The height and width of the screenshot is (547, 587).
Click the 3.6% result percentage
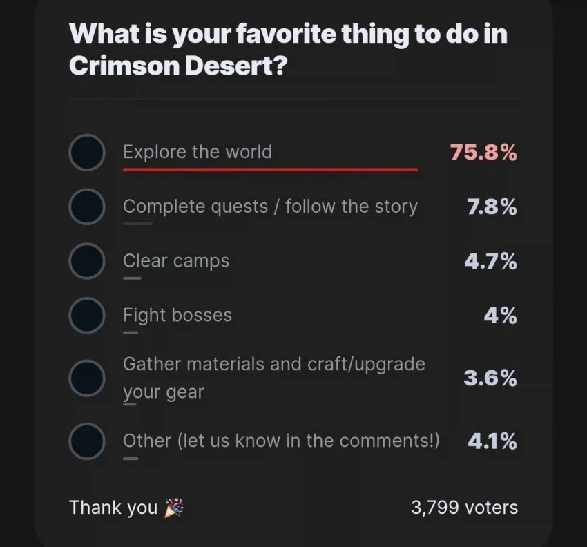(x=490, y=378)
